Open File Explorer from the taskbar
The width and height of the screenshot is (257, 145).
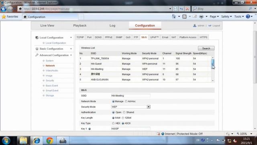[23, 141]
